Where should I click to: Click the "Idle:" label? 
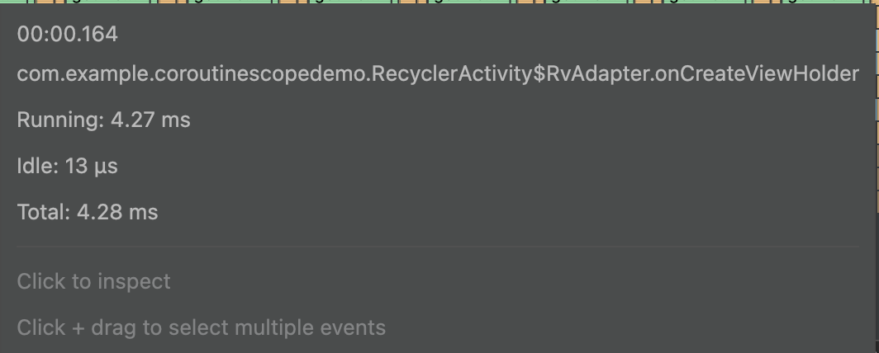(x=38, y=166)
